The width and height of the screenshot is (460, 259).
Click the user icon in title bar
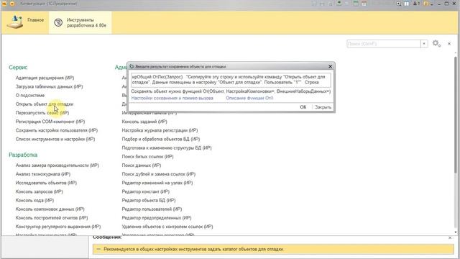pyautogui.click(x=416, y=4)
